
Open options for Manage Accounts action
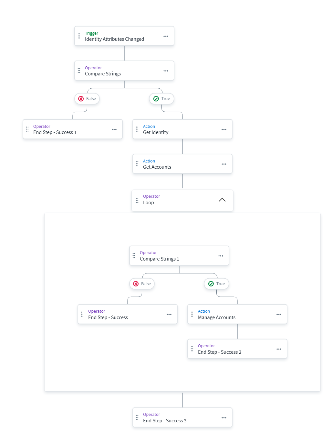pos(279,315)
